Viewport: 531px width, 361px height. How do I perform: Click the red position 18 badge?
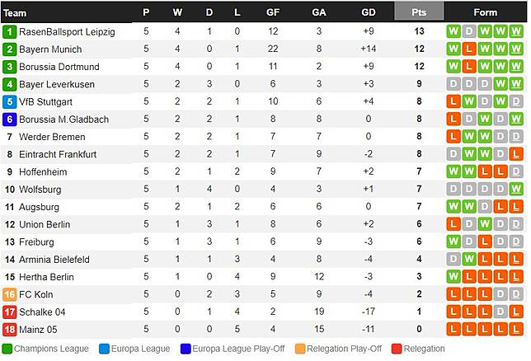[10, 330]
